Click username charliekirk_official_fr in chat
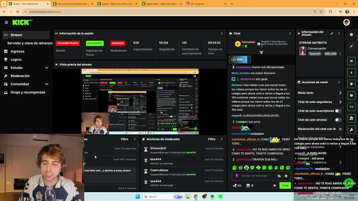This screenshot has width=358, height=201. tap(246, 139)
